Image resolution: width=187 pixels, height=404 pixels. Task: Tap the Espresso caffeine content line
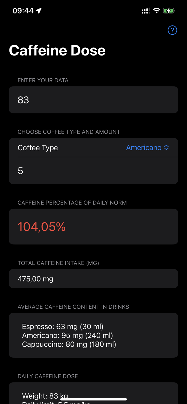[x=63, y=326]
